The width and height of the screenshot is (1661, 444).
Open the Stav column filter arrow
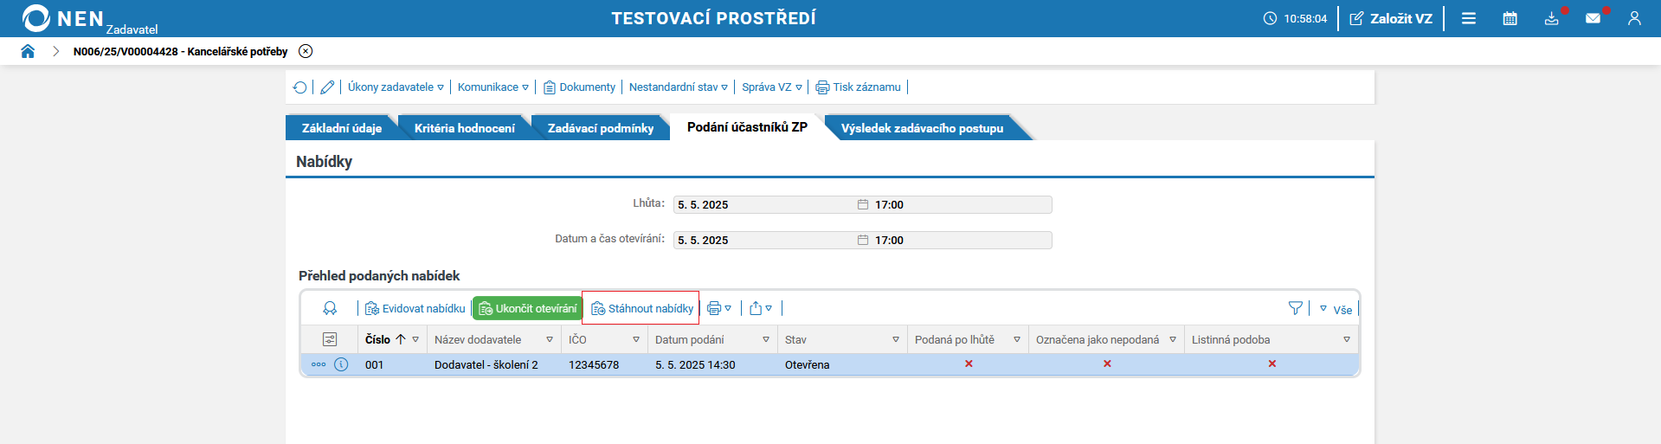896,340
